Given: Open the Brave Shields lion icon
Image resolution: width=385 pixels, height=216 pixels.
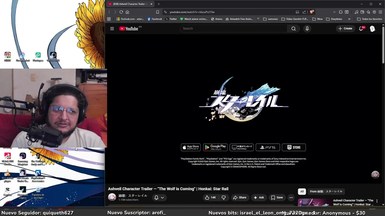Looking at the screenshot, I should 312,12.
